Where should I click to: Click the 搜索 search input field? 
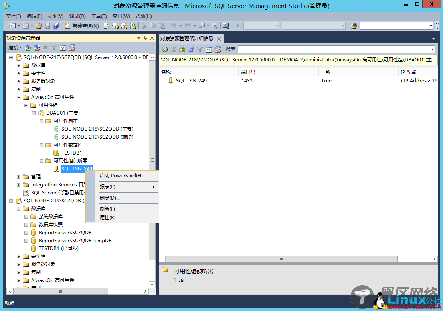pyautogui.click(x=334, y=49)
